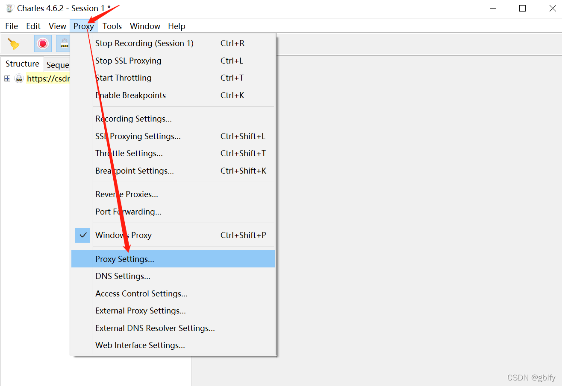Close the Charles window

pos(552,9)
